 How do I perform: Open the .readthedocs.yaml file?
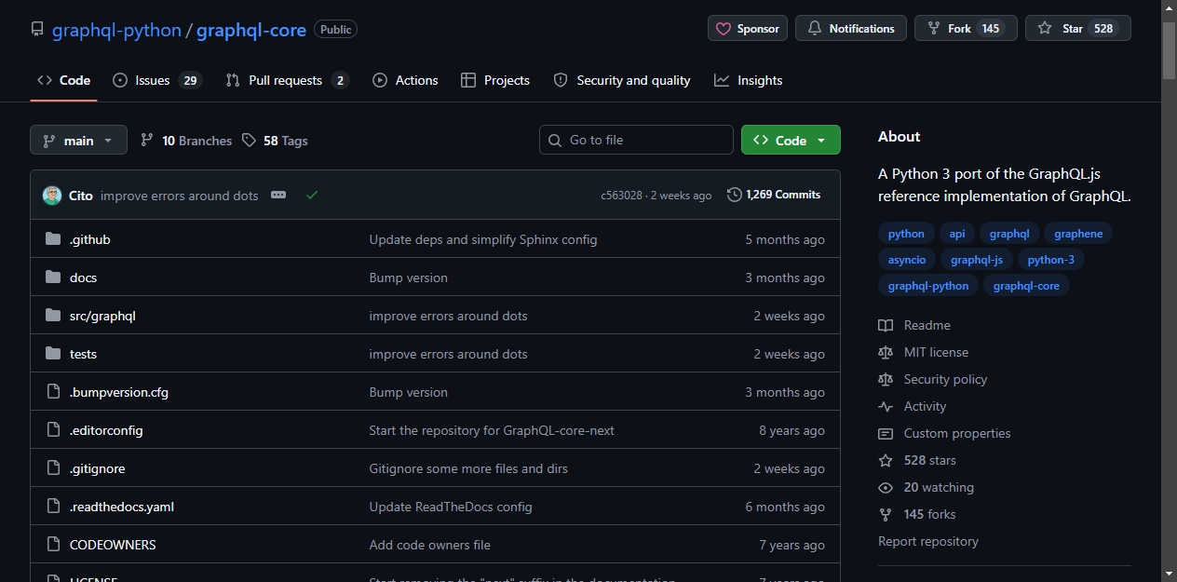[122, 507]
